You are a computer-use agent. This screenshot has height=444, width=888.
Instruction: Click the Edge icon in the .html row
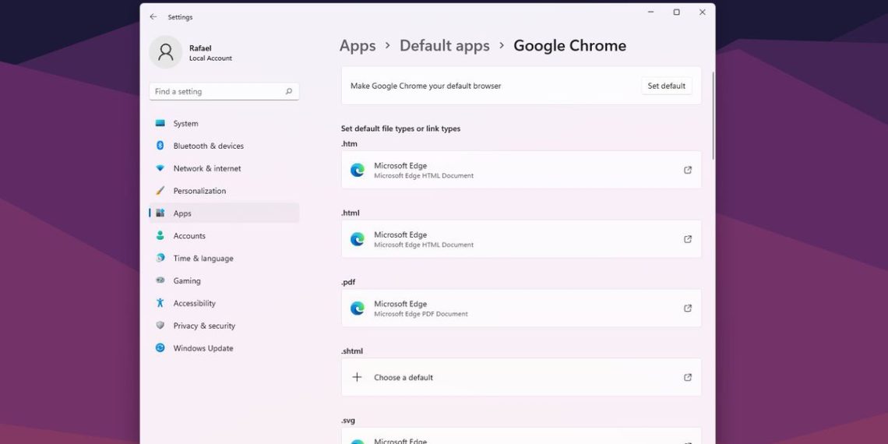[x=358, y=239]
